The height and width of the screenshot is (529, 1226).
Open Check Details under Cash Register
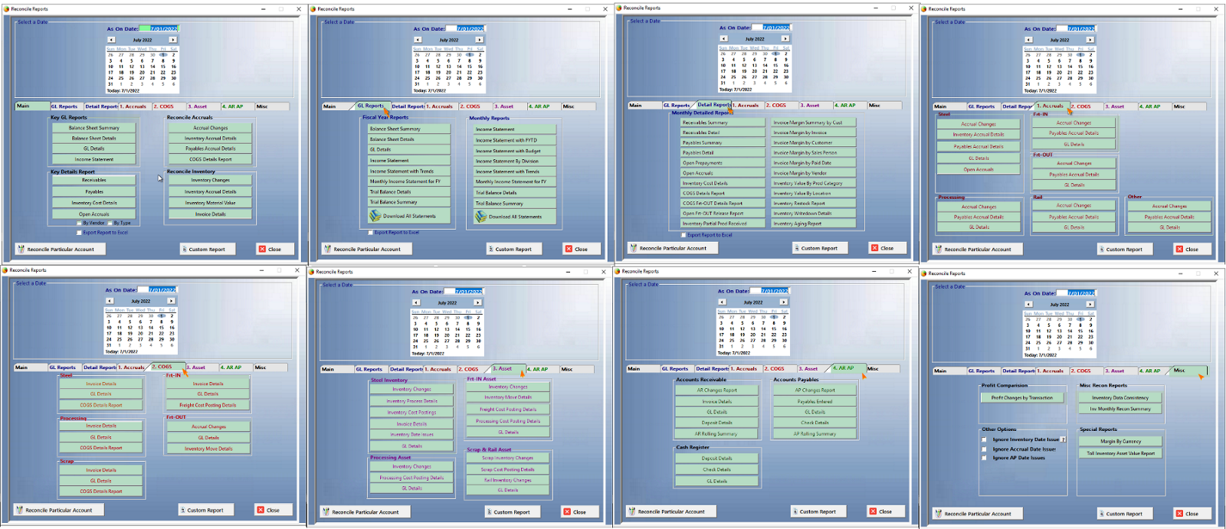pyautogui.click(x=716, y=469)
